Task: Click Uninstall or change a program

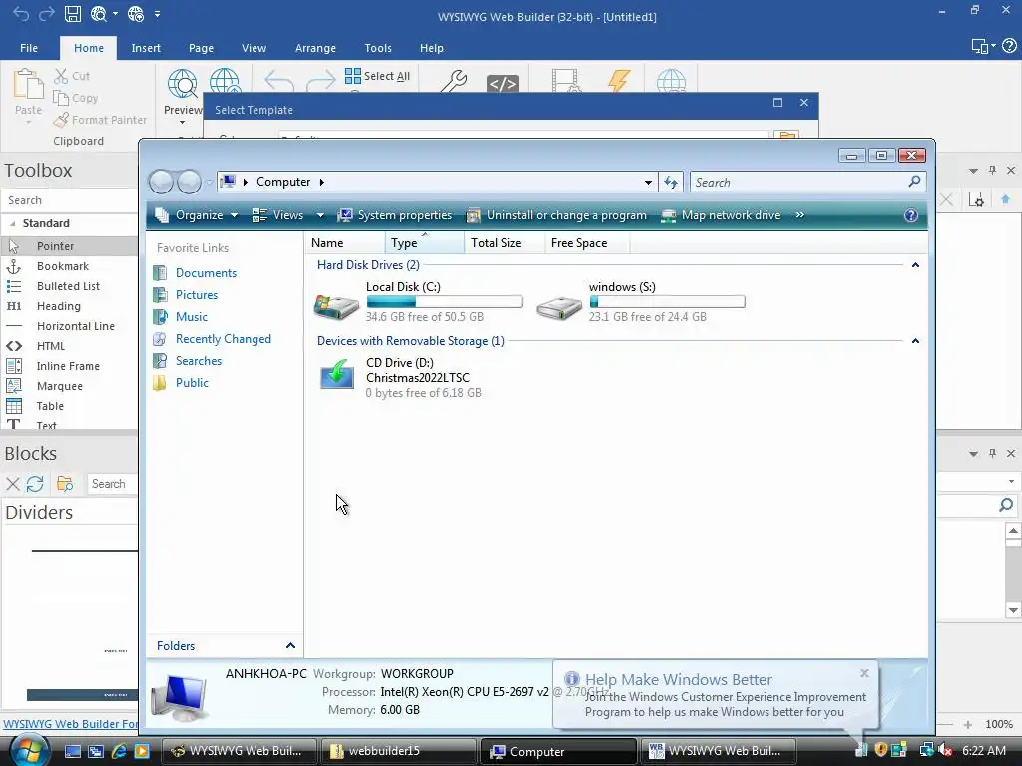Action: click(x=557, y=215)
